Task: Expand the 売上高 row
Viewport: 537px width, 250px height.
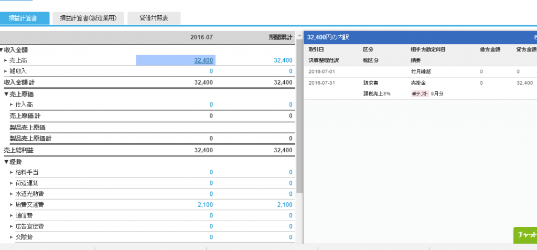Action: coord(6,60)
